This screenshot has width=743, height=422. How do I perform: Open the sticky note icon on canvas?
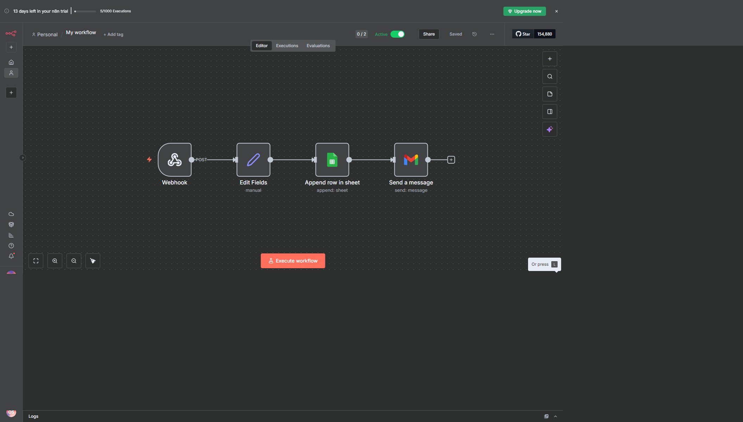[x=550, y=94]
